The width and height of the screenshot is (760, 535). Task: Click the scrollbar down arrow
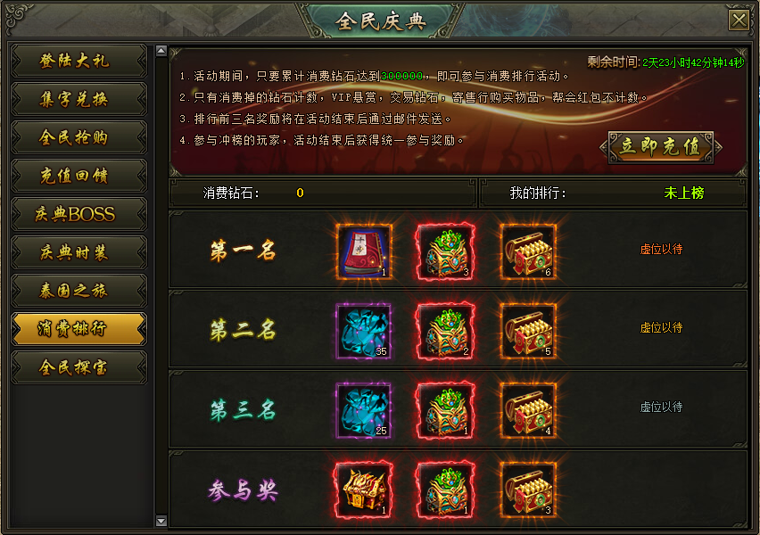tap(161, 521)
